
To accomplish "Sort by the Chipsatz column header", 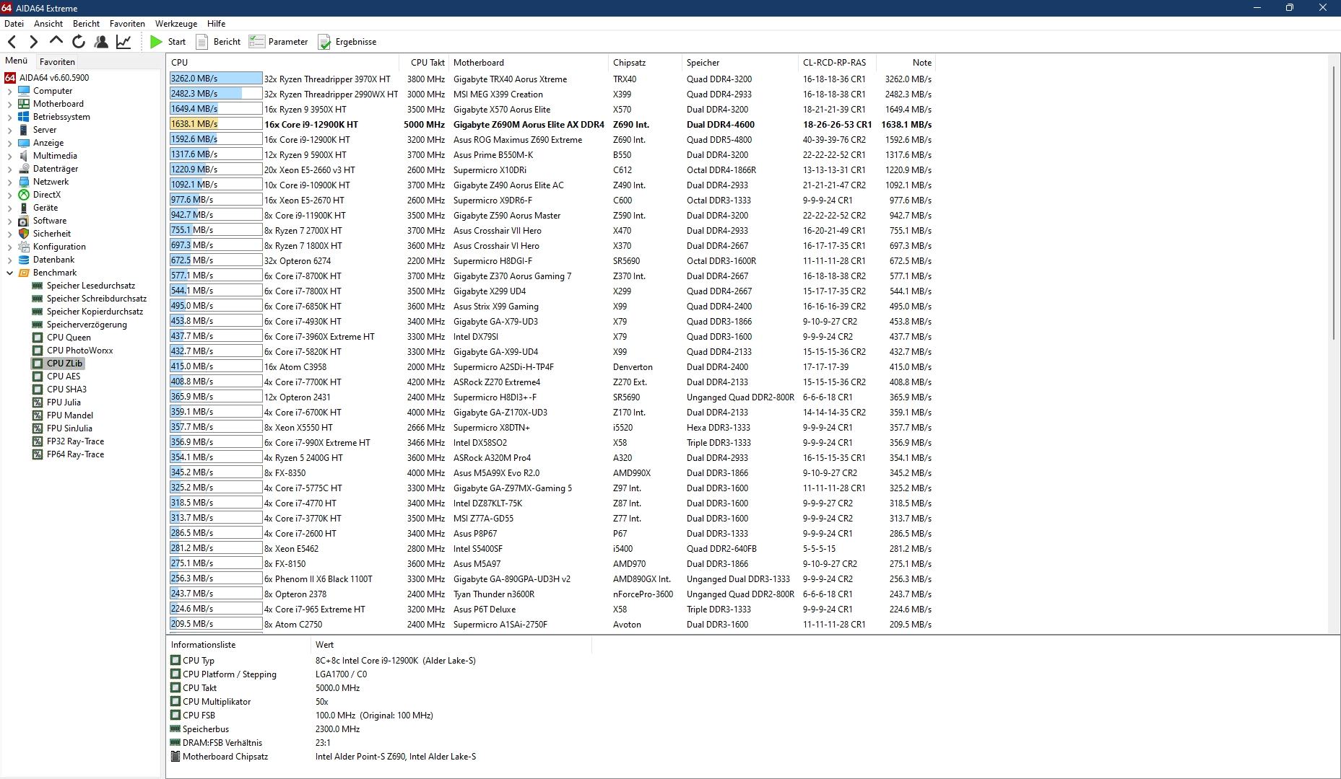I will (646, 63).
